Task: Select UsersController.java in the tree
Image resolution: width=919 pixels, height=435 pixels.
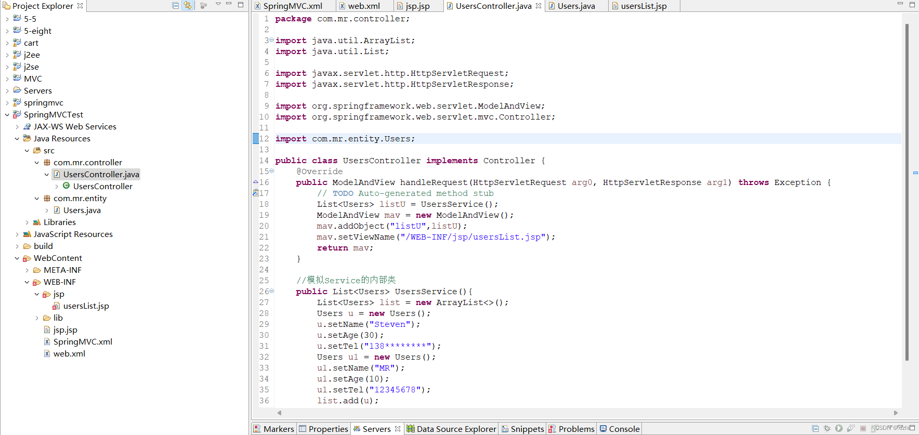Action: click(x=101, y=175)
